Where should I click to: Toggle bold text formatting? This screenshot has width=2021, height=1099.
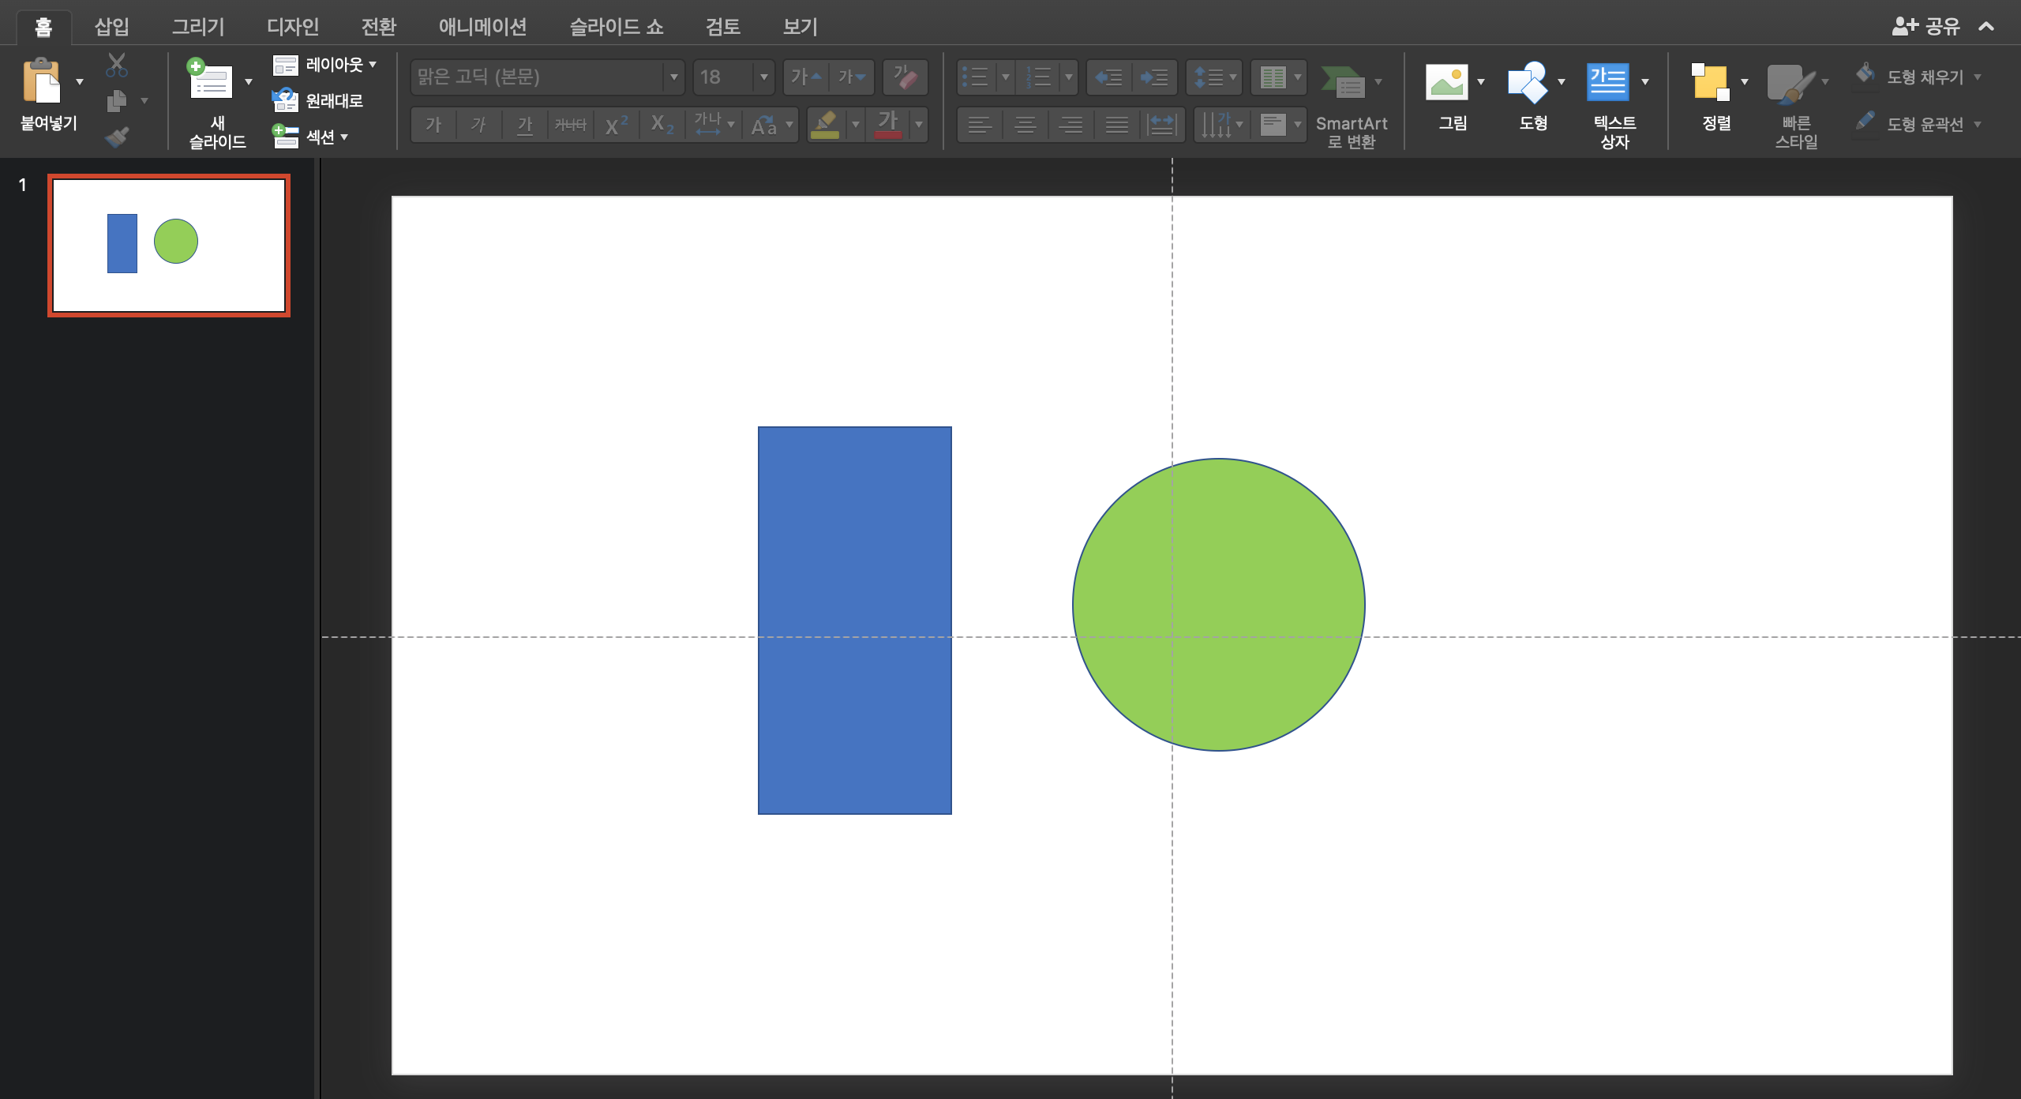click(433, 125)
